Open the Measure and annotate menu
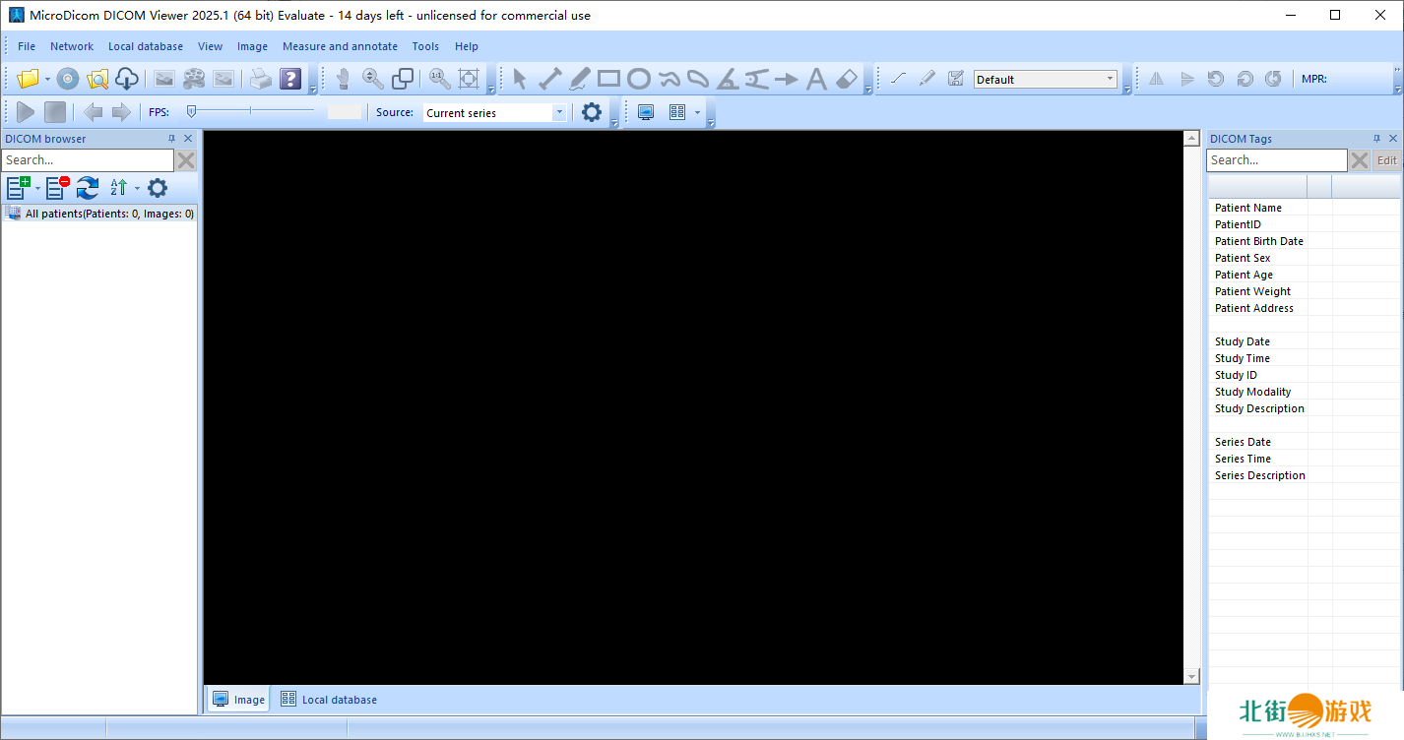 pyautogui.click(x=340, y=46)
